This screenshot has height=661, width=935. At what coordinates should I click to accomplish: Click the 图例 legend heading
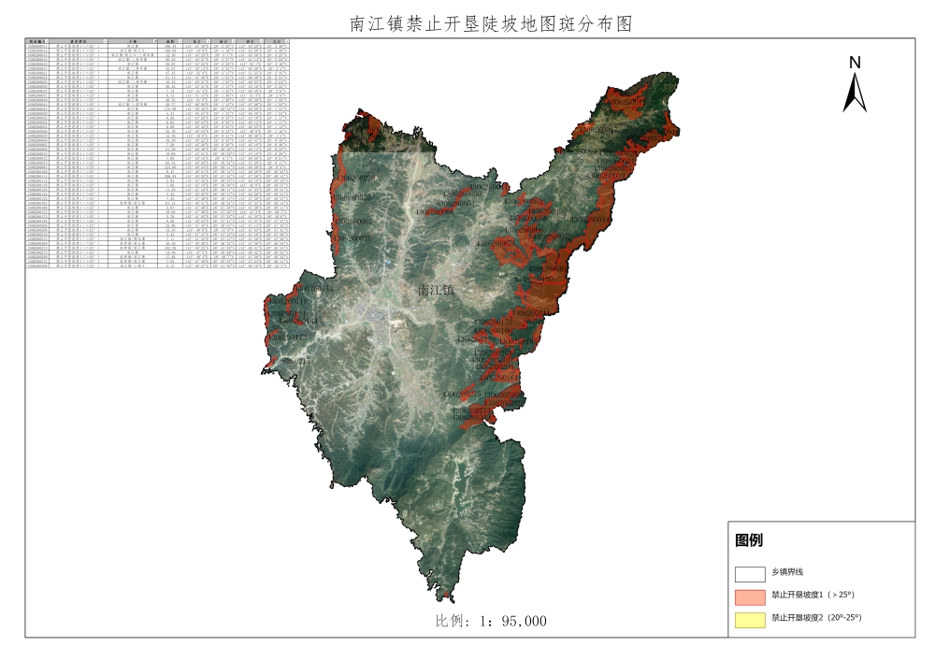(749, 540)
